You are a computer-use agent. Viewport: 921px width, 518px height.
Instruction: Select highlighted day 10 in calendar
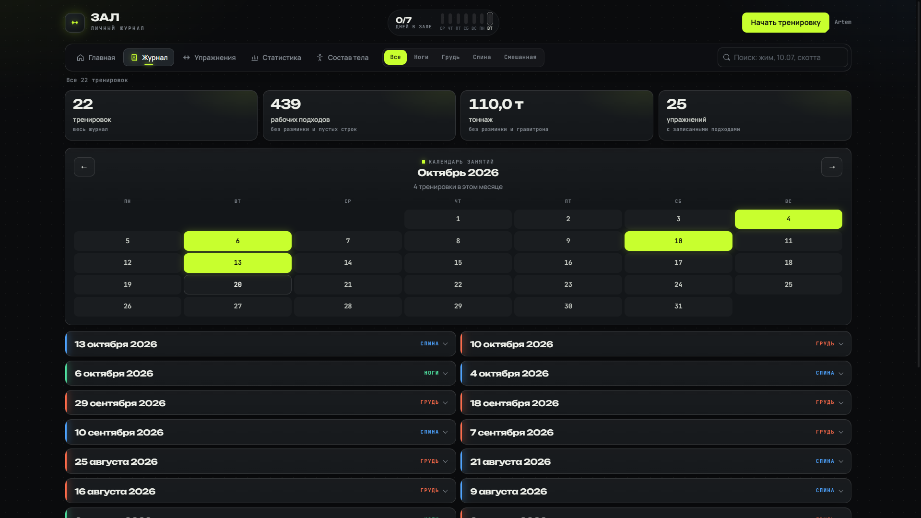tap(678, 241)
